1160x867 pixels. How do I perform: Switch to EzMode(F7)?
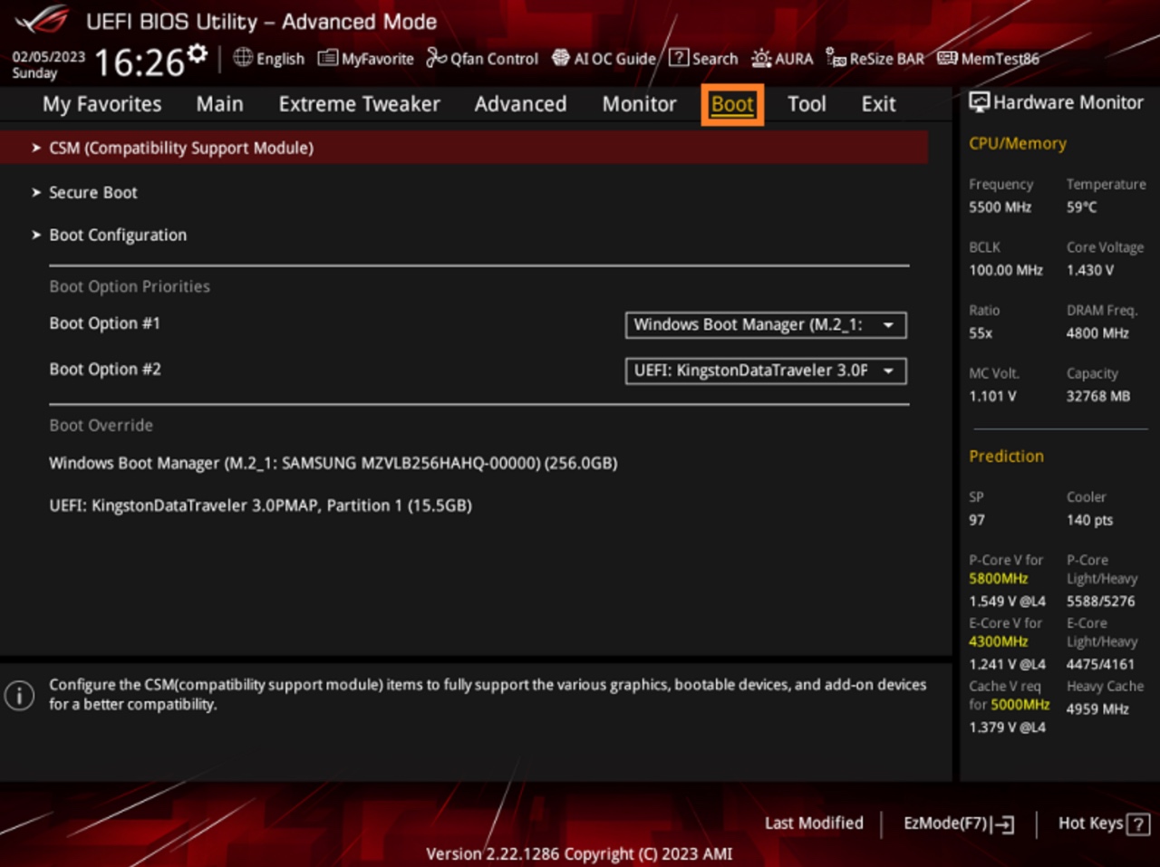[958, 824]
